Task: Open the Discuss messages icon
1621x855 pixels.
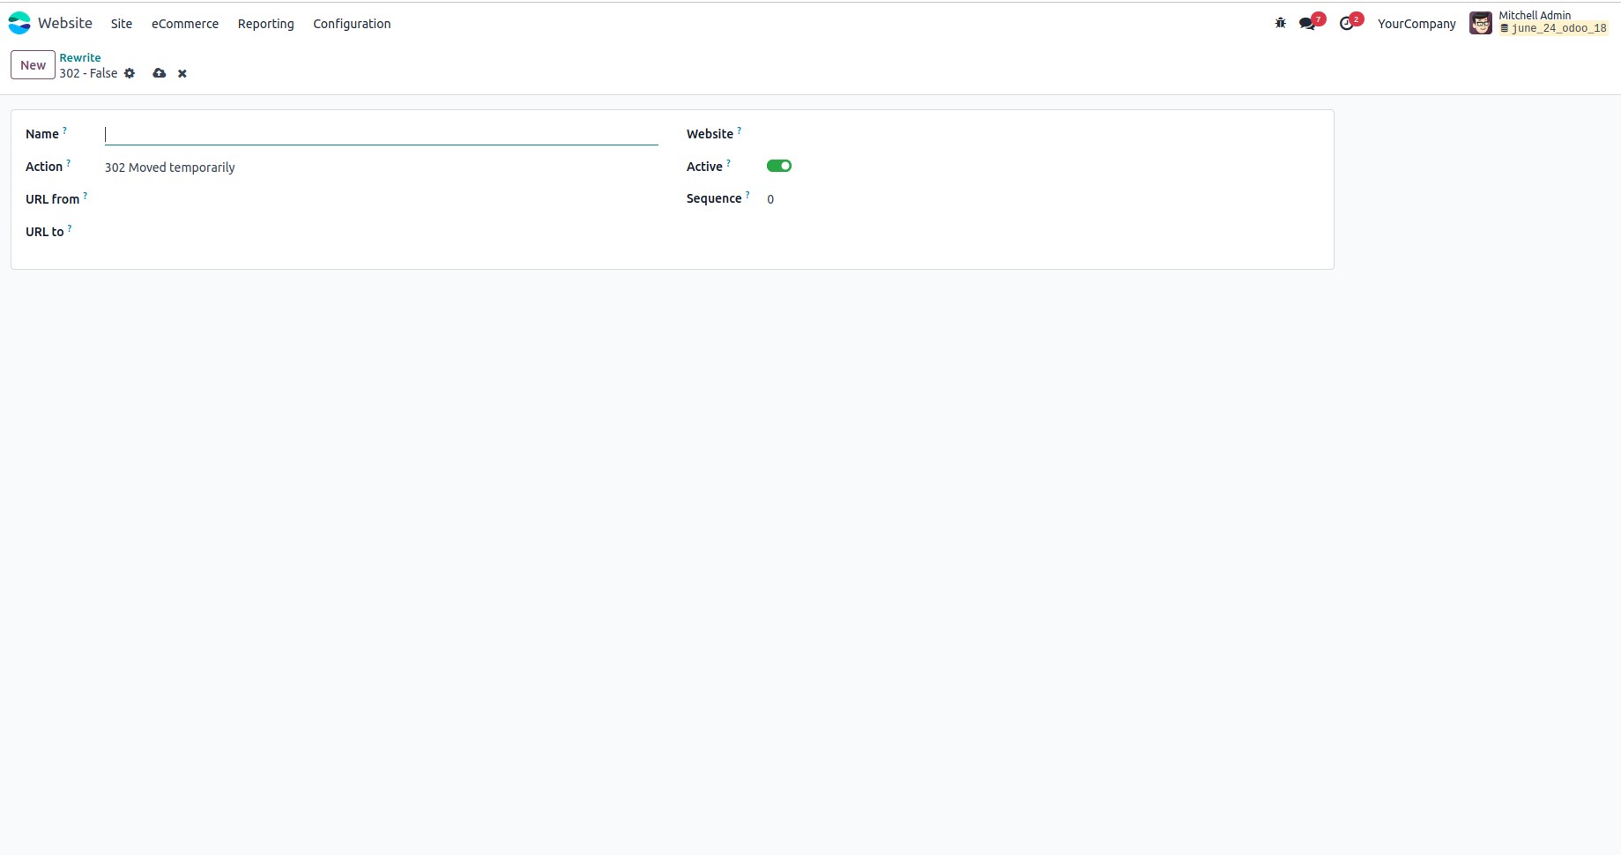Action: [1307, 23]
